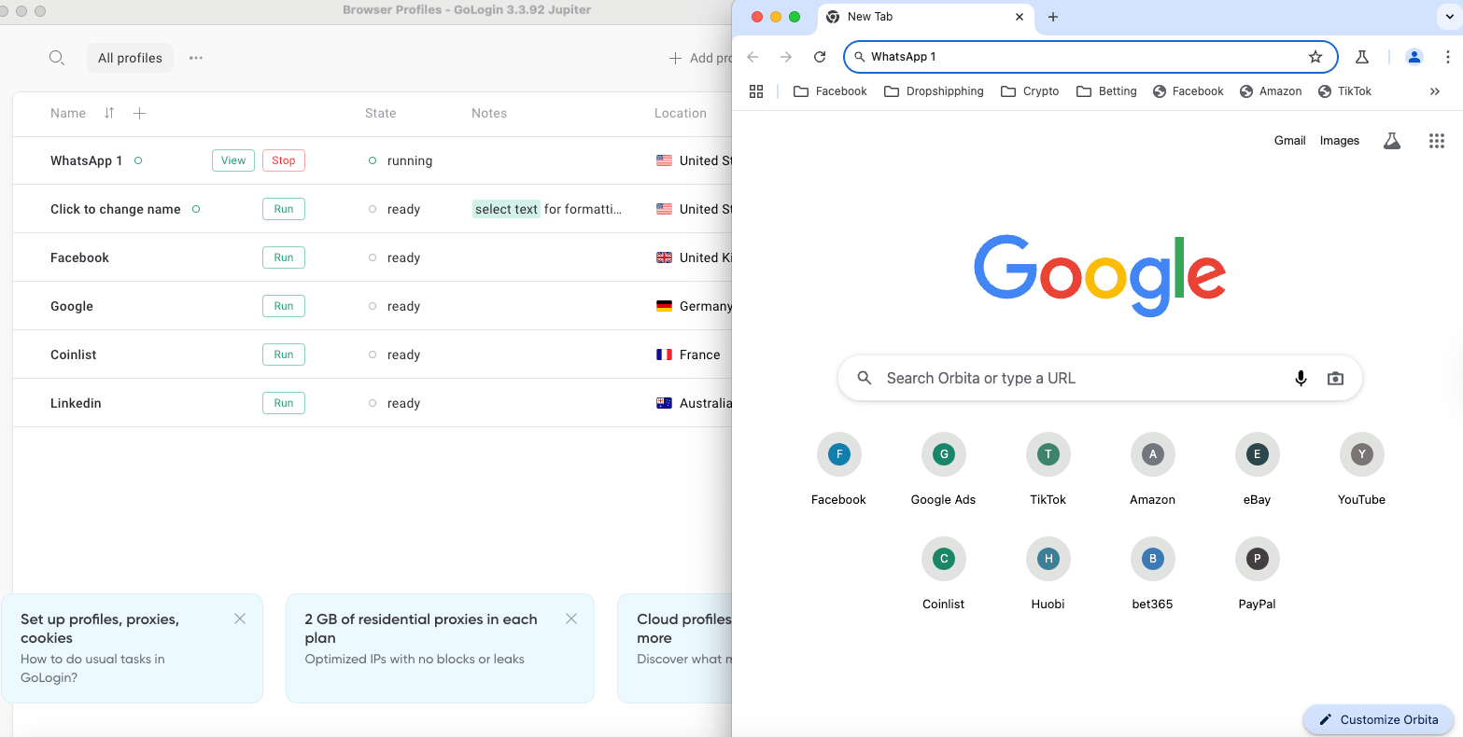The height and width of the screenshot is (737, 1463).
Task: Click the Images link
Action: click(x=1340, y=141)
